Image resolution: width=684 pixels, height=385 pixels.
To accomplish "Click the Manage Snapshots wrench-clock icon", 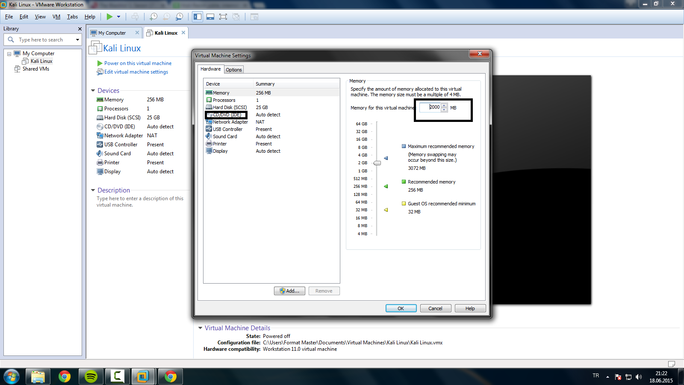I will coord(180,17).
